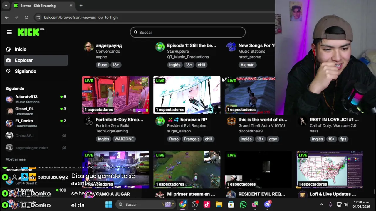Click the browser back arrow
376x211 pixels.
pos(7,17)
